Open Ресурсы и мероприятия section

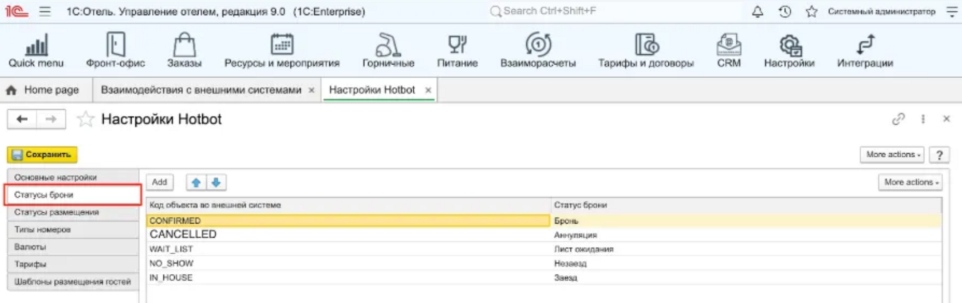coord(282,50)
